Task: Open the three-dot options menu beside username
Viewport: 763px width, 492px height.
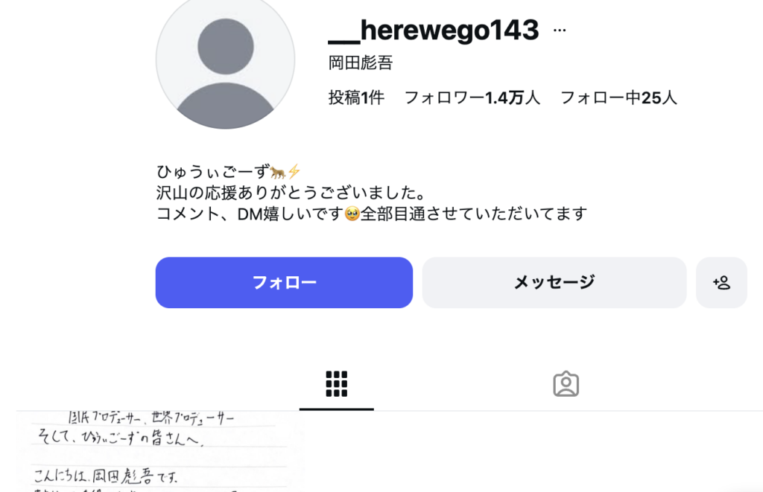Action: [x=560, y=30]
